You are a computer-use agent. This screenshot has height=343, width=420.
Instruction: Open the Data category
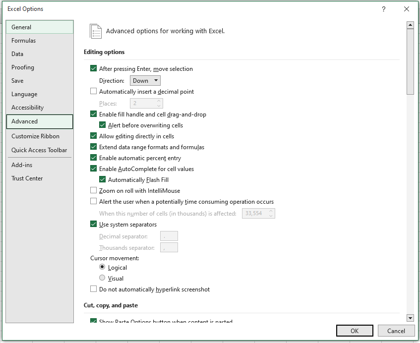click(x=40, y=54)
